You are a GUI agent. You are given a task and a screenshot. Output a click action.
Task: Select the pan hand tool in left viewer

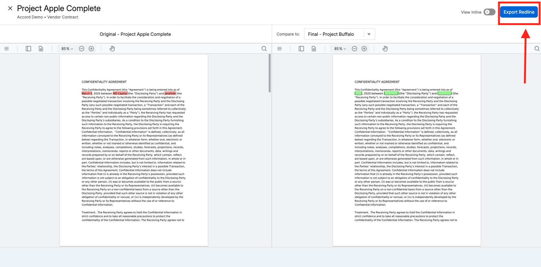pyautogui.click(x=112, y=49)
